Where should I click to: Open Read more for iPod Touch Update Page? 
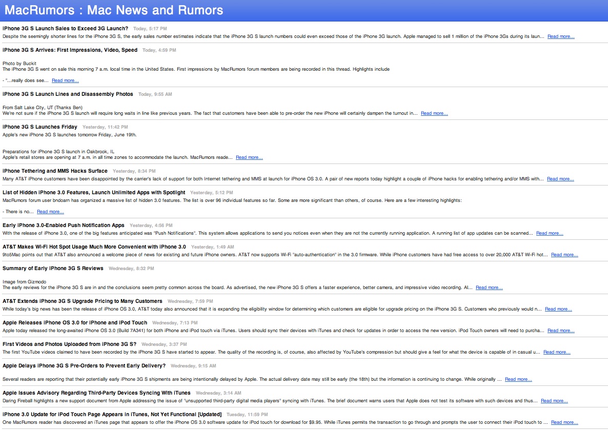point(564,422)
